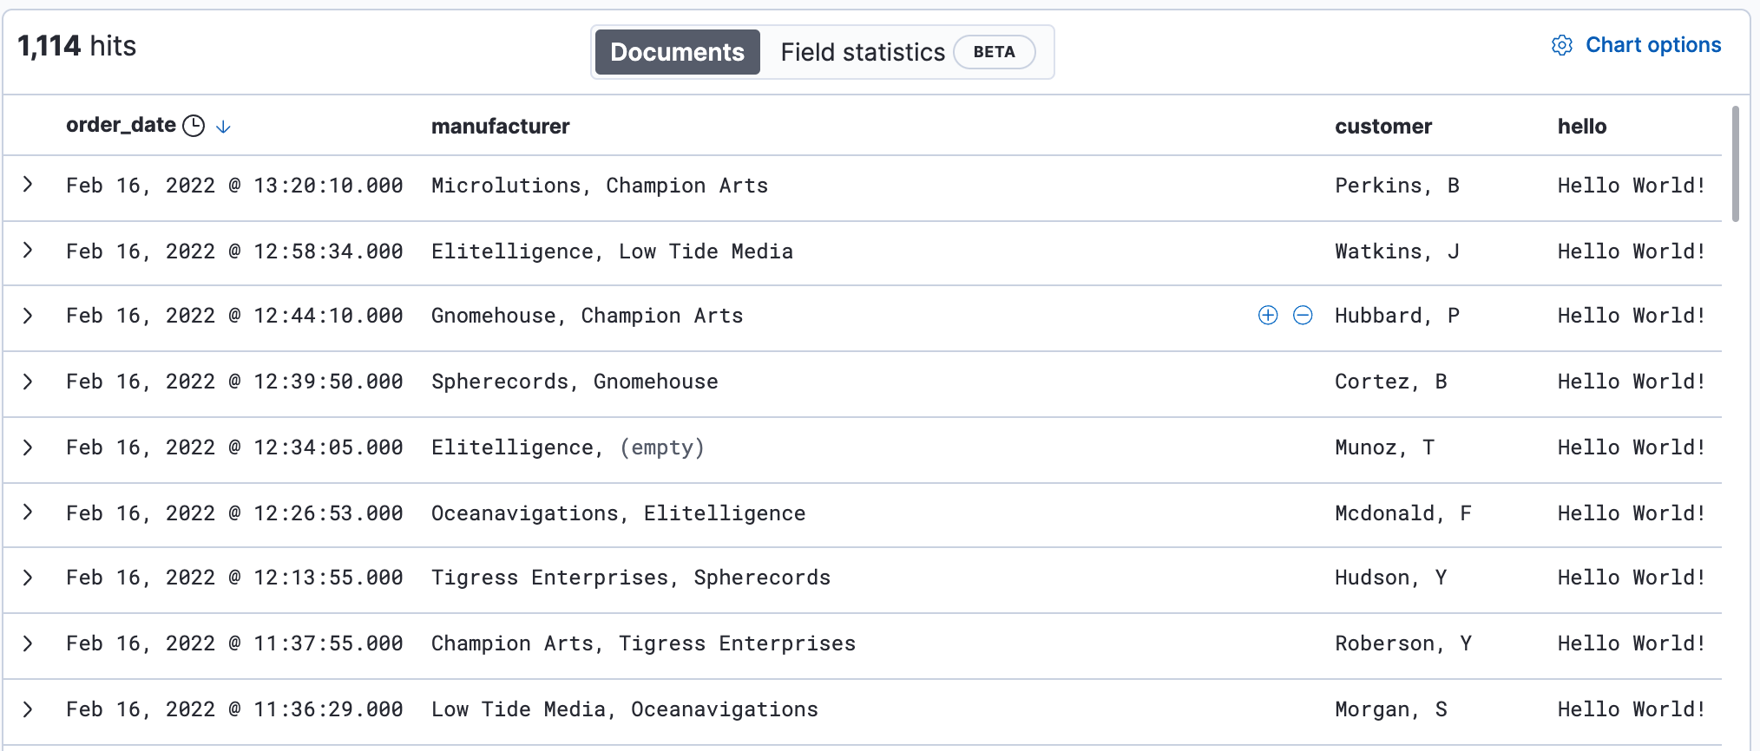Click the filter-out-value minus icon

pyautogui.click(x=1303, y=316)
